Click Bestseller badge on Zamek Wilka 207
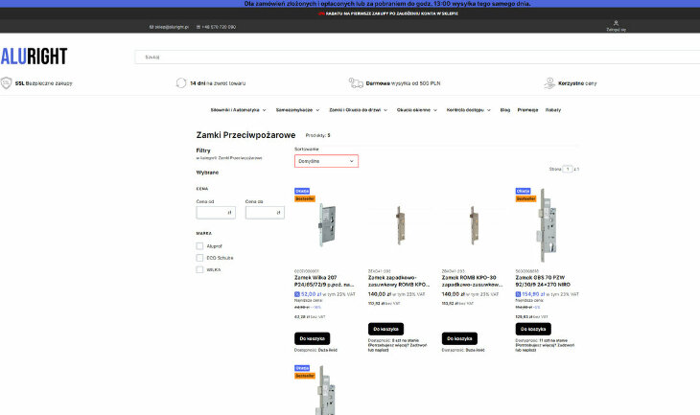 click(x=305, y=198)
